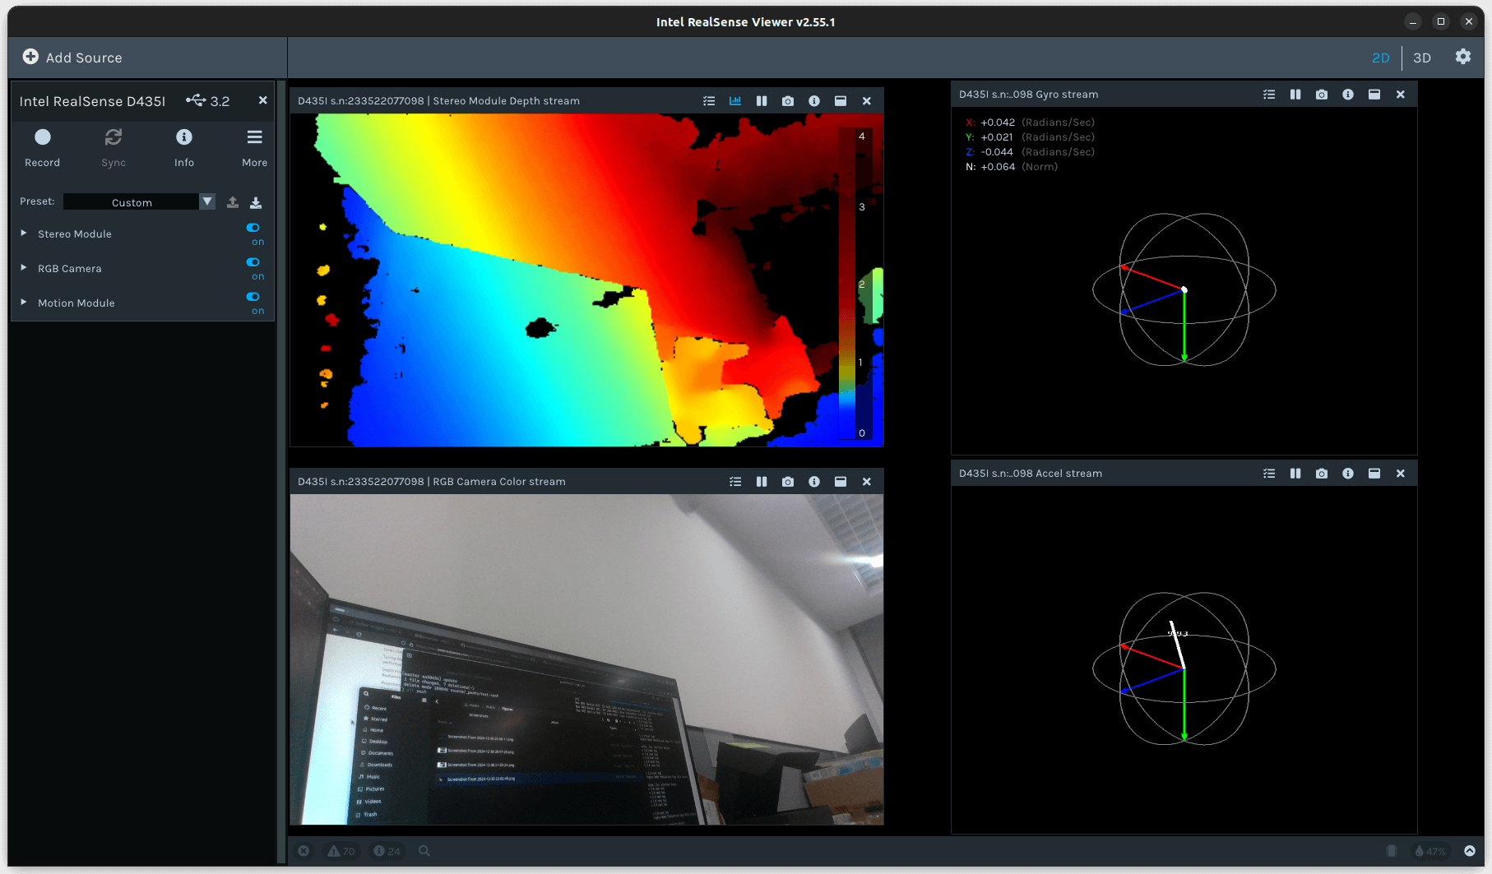This screenshot has height=874, width=1492.
Task: Toggle the Stereo Module on switch
Action: click(253, 228)
